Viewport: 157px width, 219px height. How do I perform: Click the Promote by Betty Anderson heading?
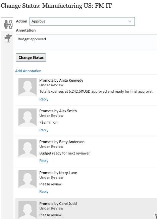click(x=62, y=142)
